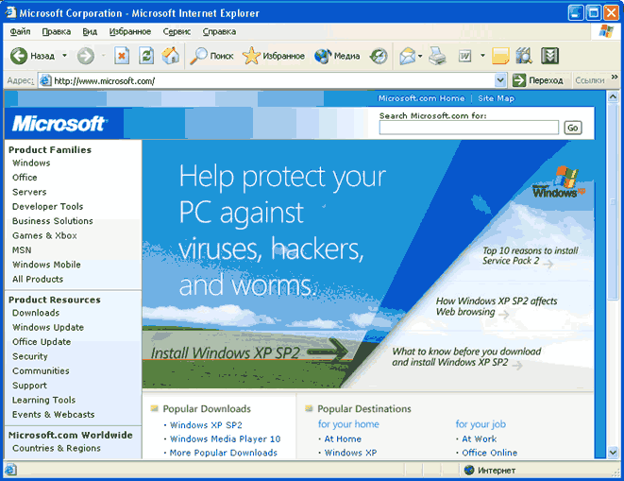Open Media (Медиа) globe icon

click(323, 56)
